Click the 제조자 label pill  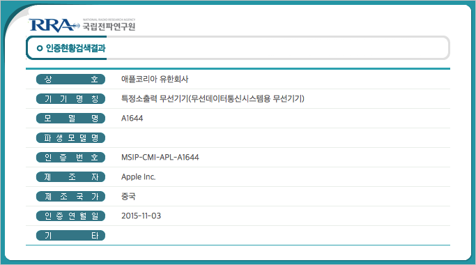click(x=70, y=177)
